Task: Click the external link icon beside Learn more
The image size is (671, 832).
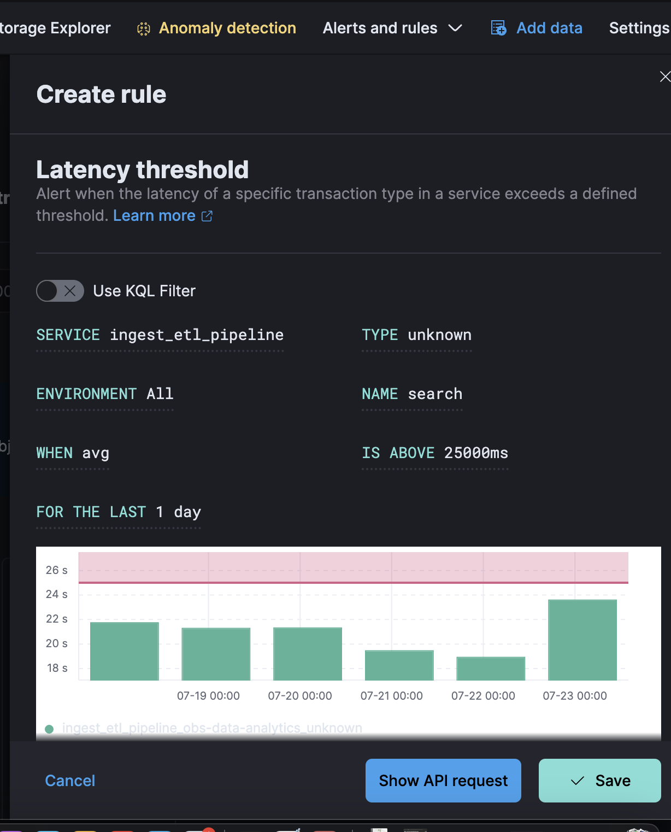Action: pos(207,216)
